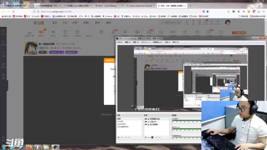Screen dimensions: 267x150
Task: Reload the Douyu page in browser
Action: point(13,12)
